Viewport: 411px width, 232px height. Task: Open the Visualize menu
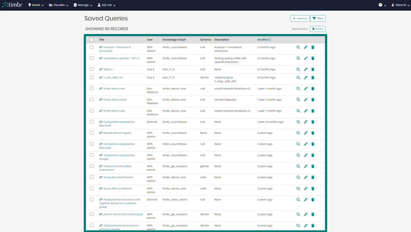tap(58, 5)
